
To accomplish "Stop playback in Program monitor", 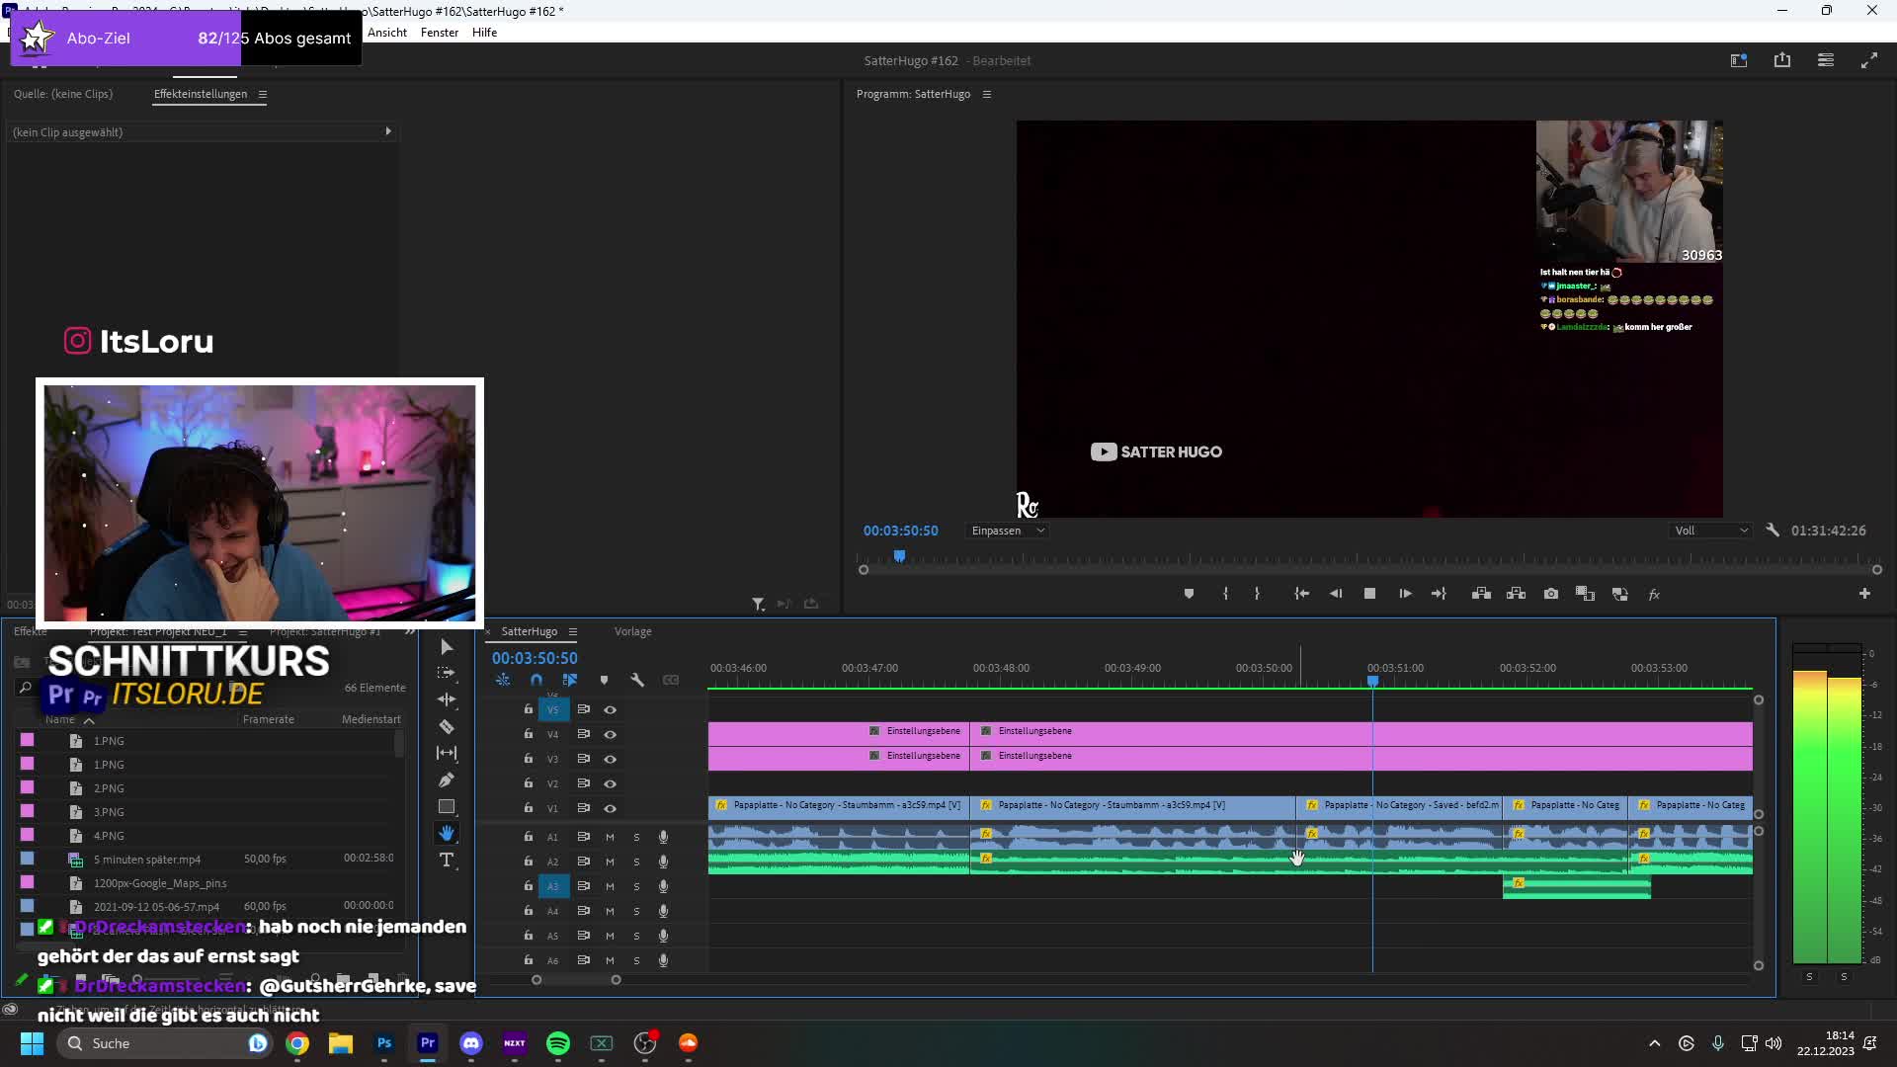I will pos(1369,594).
